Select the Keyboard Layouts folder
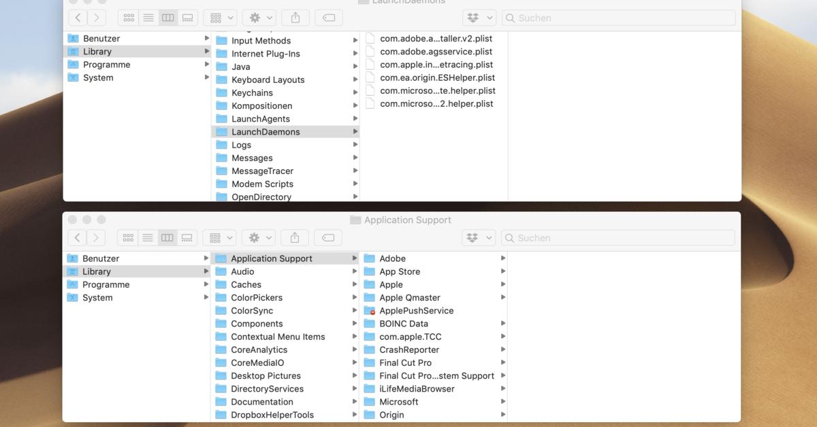 285,80
